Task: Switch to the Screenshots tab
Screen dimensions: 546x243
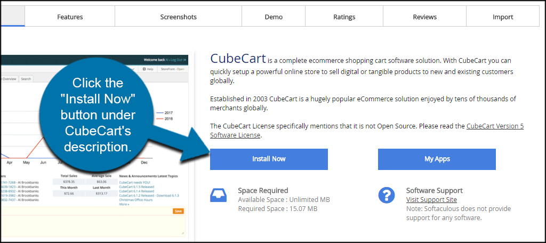Action: tap(178, 17)
